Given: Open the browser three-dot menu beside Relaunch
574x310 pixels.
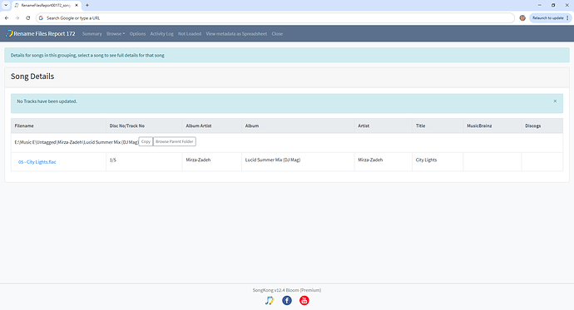Looking at the screenshot, I should (x=567, y=18).
